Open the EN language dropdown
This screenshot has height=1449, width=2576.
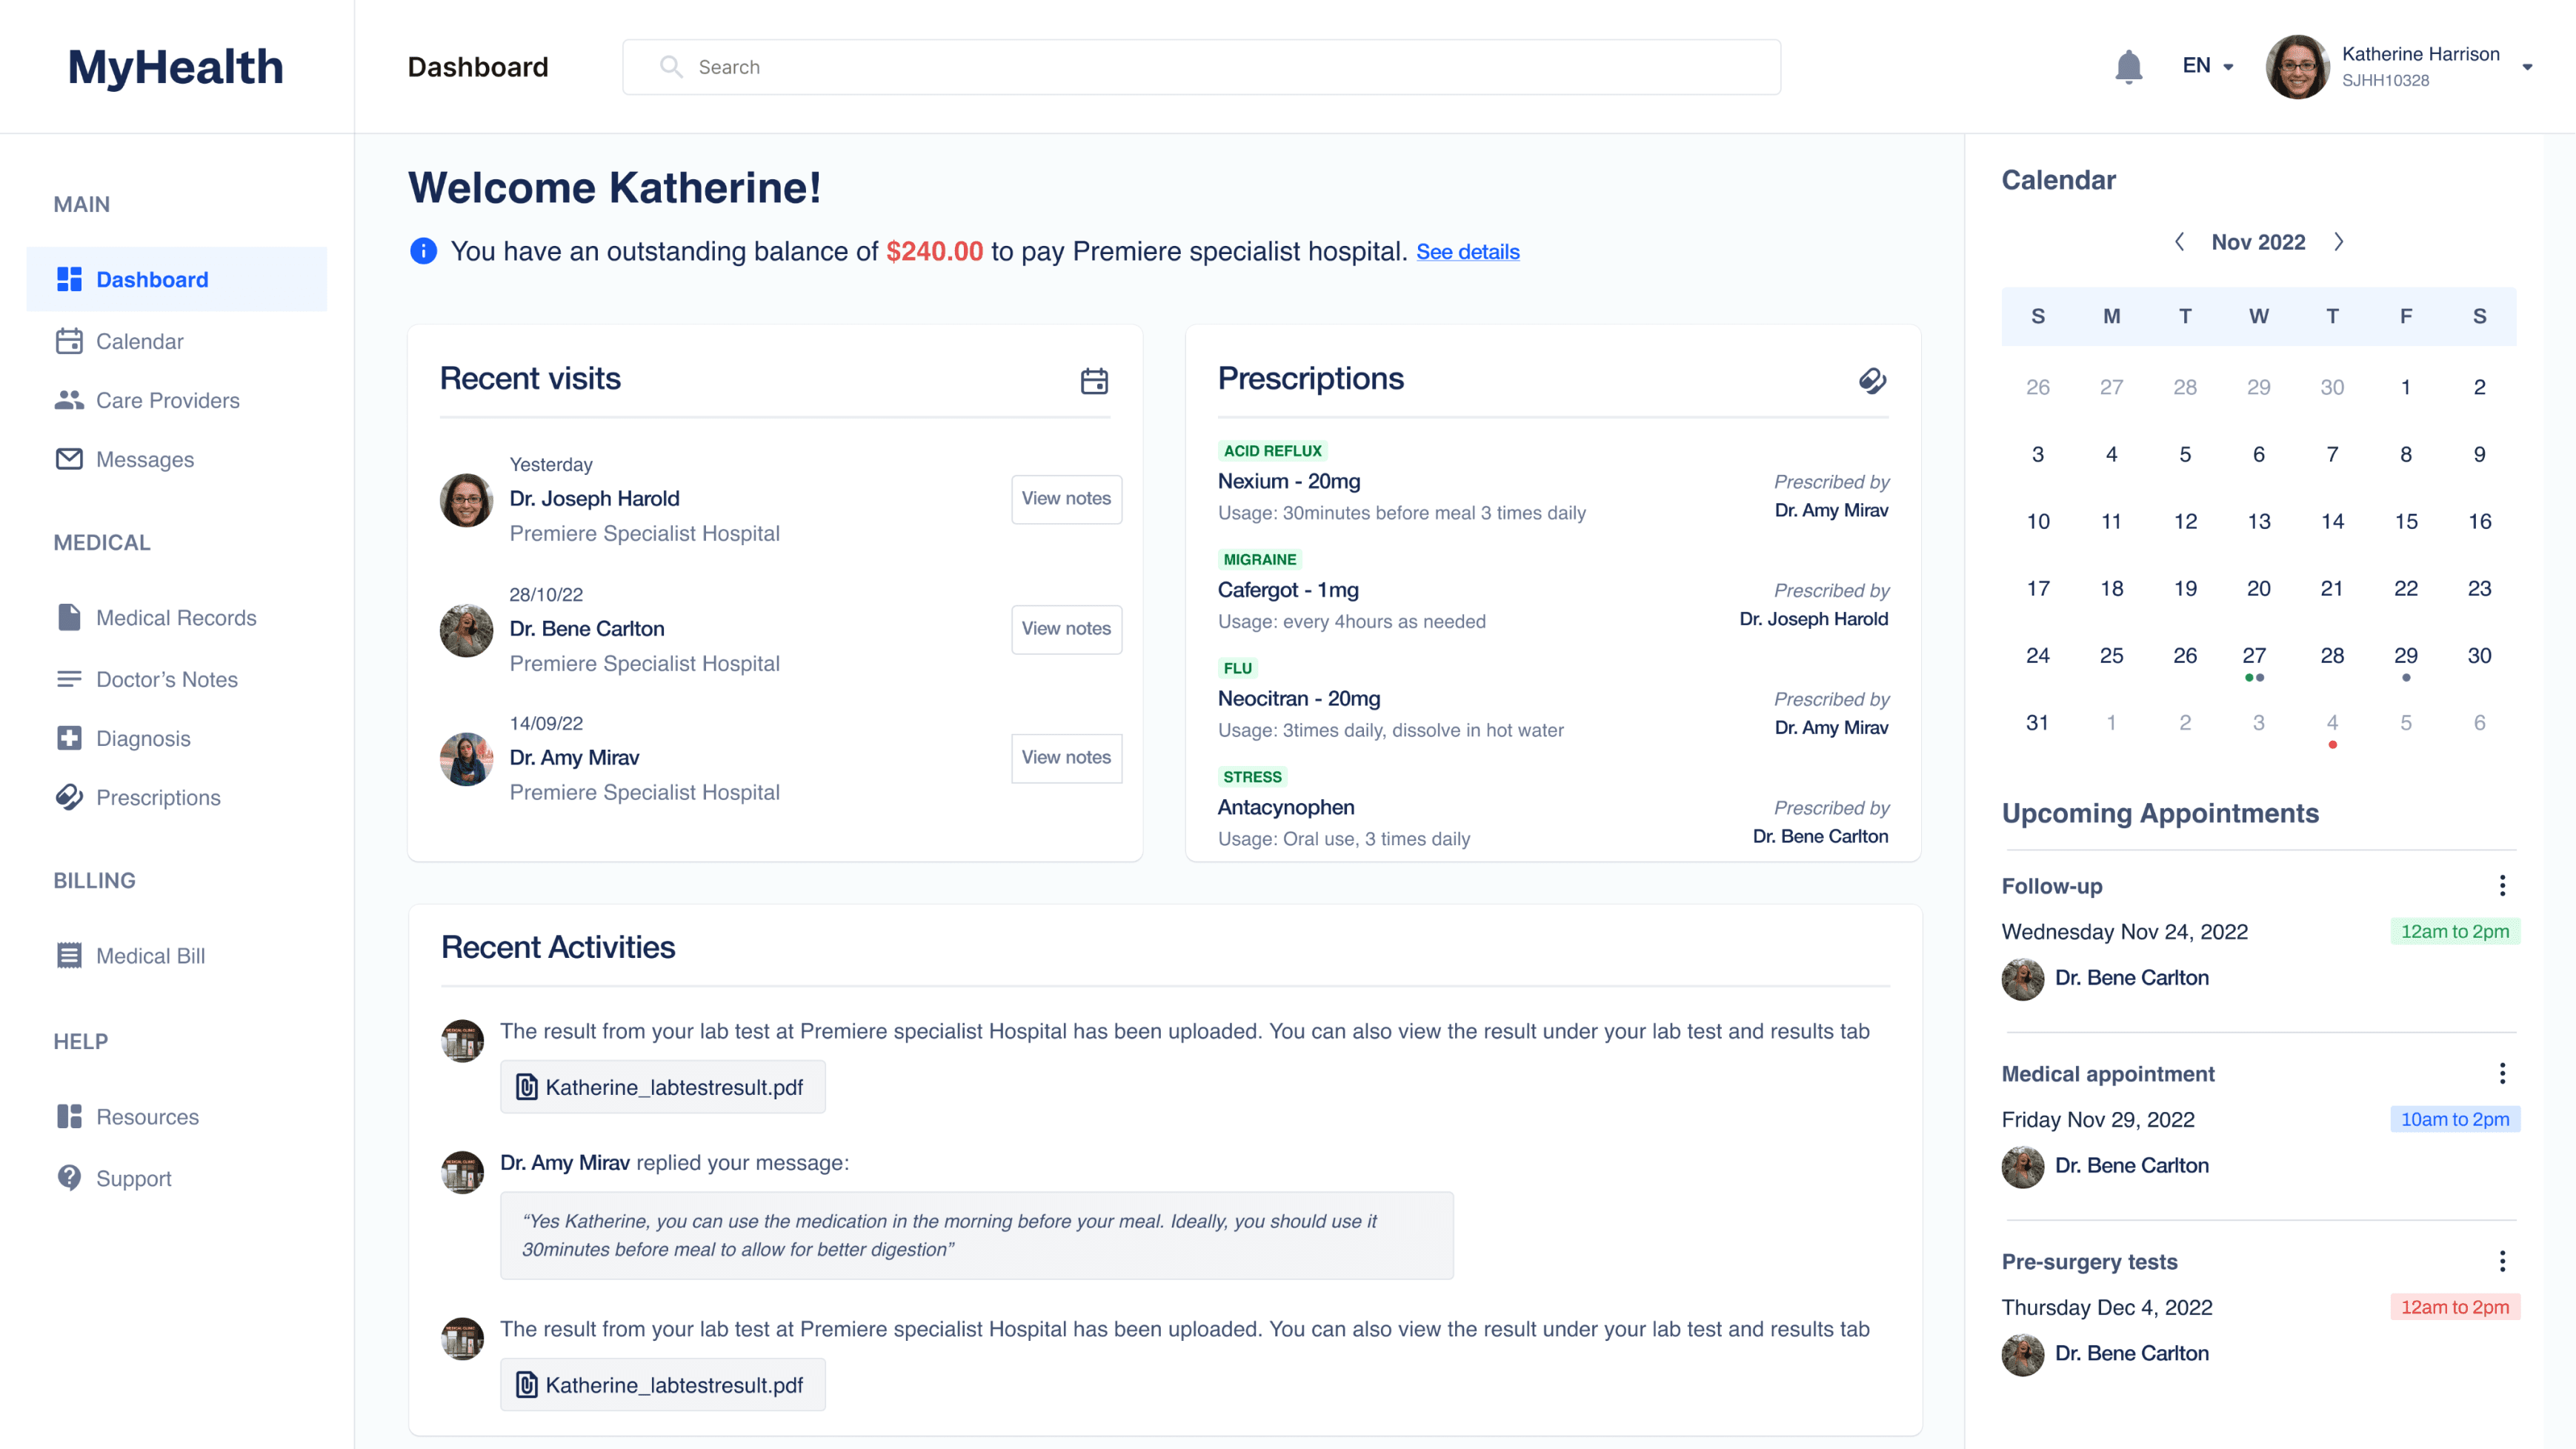(2208, 66)
